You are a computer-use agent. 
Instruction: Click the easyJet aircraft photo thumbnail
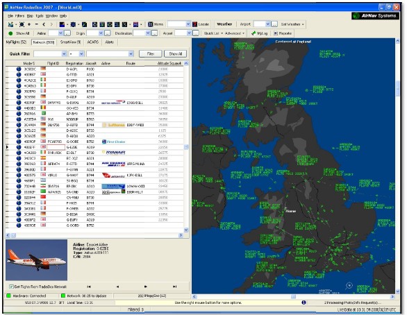coord(36,259)
